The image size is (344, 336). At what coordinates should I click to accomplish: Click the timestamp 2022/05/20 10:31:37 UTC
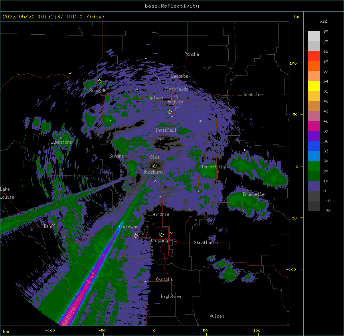coord(40,17)
